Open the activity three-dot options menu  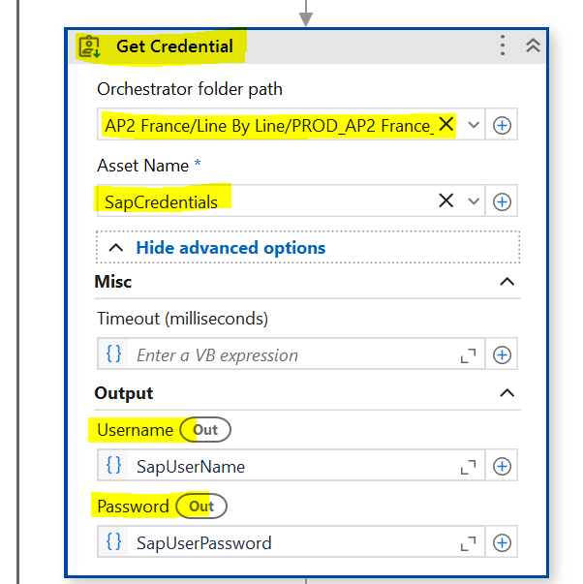503,46
